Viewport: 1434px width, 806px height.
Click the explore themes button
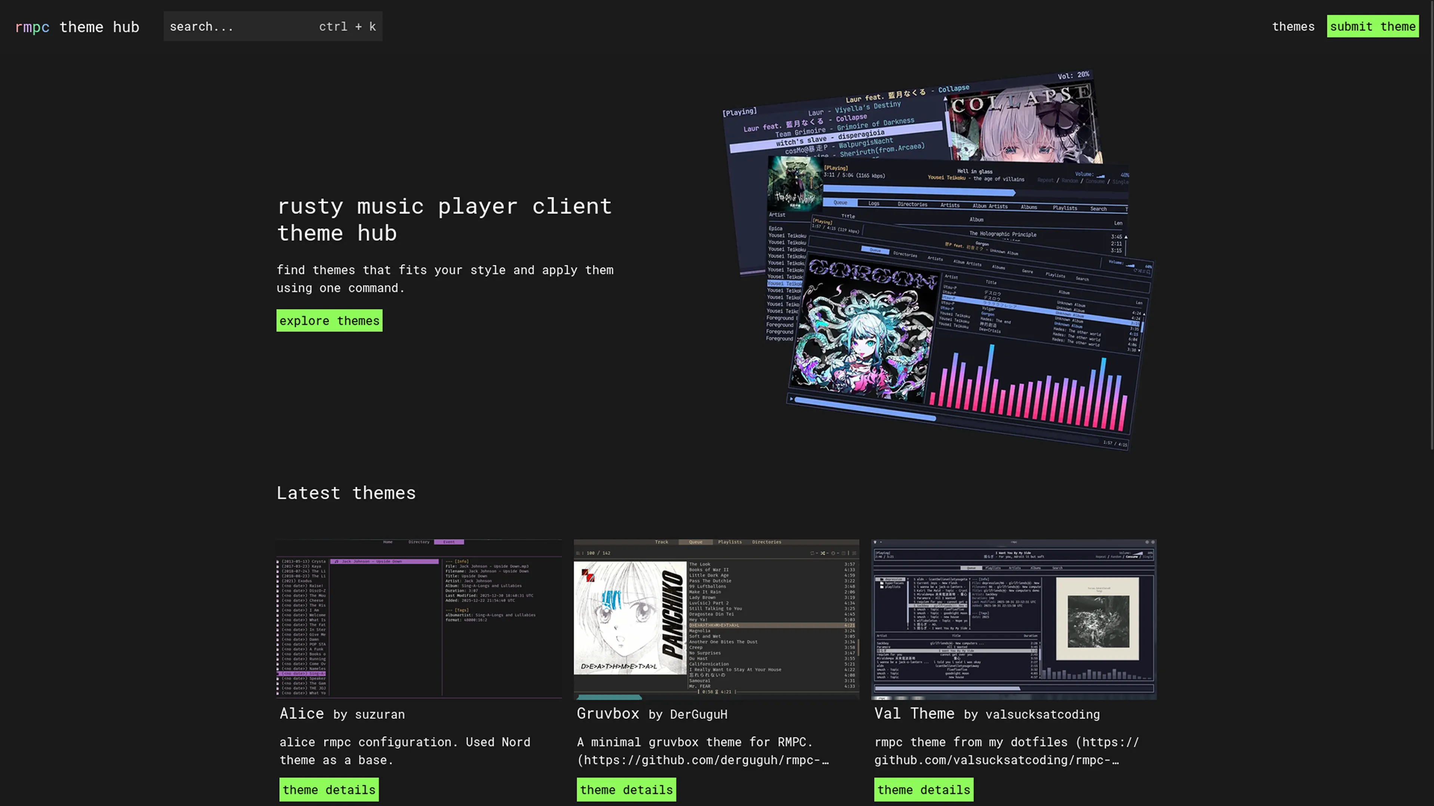(330, 320)
